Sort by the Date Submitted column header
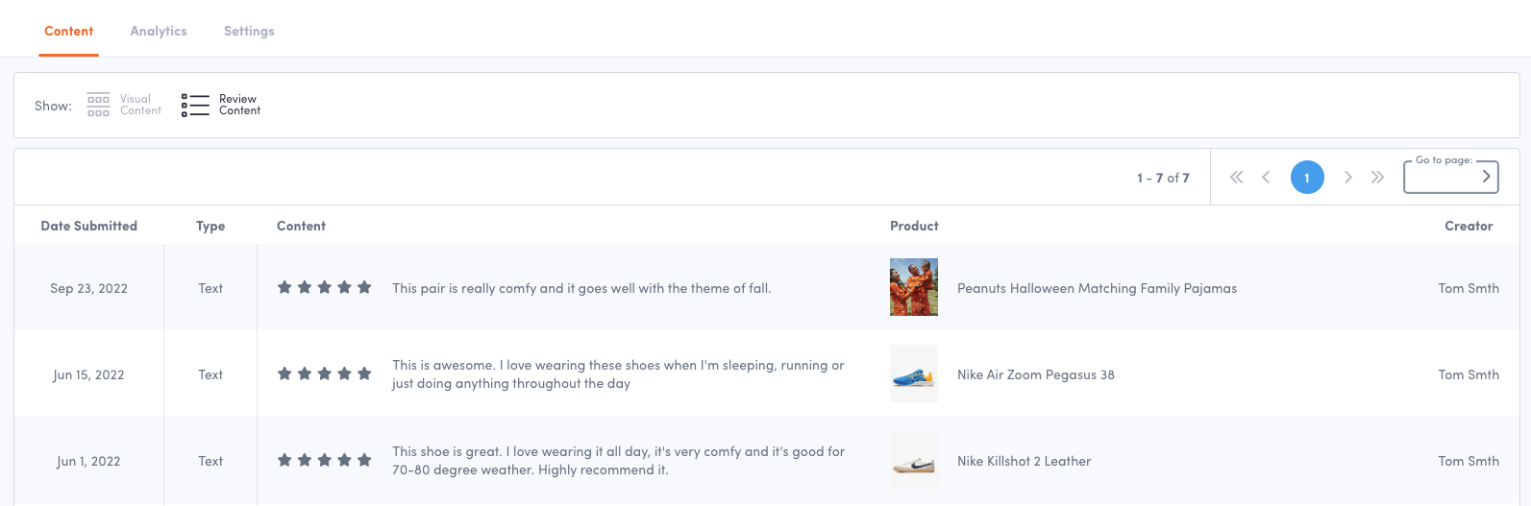Image resolution: width=1531 pixels, height=506 pixels. pos(89,226)
